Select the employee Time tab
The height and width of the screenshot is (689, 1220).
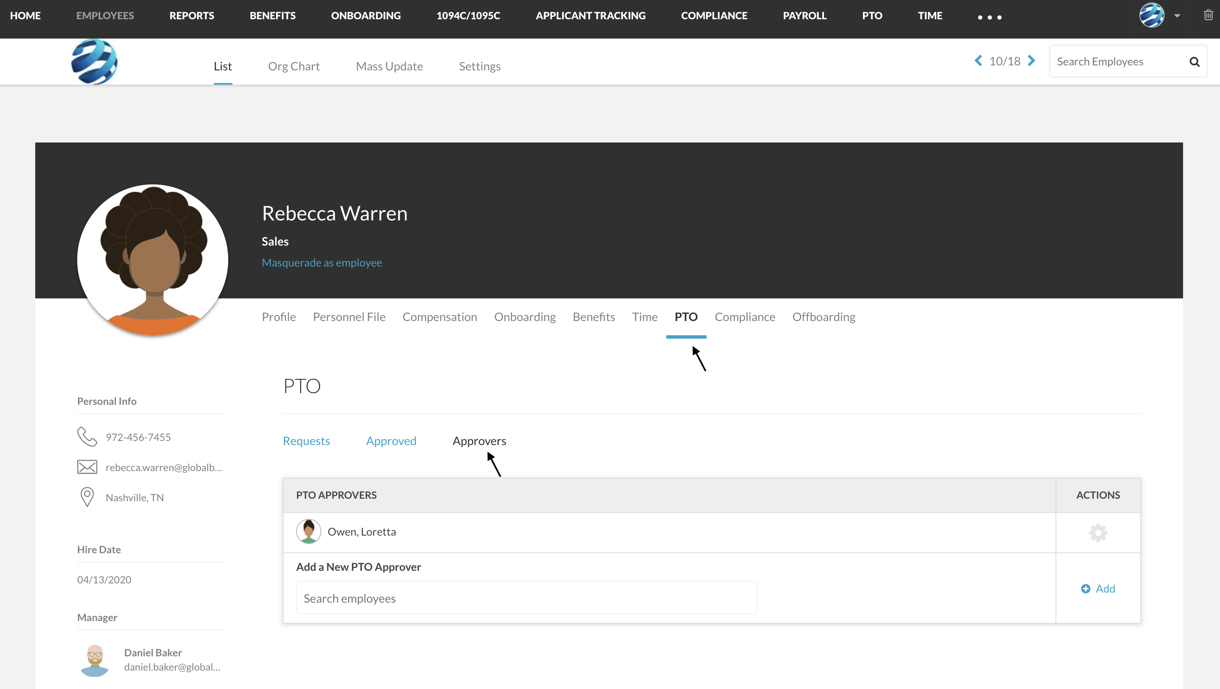click(x=644, y=317)
